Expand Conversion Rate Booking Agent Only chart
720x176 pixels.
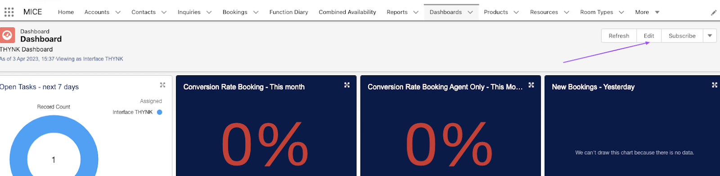coord(531,85)
